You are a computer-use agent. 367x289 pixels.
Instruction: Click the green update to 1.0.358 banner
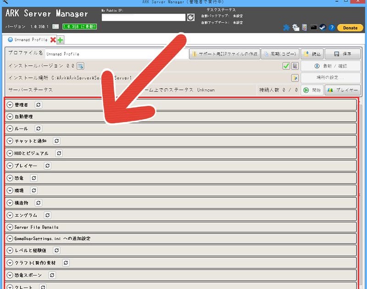coord(79,27)
